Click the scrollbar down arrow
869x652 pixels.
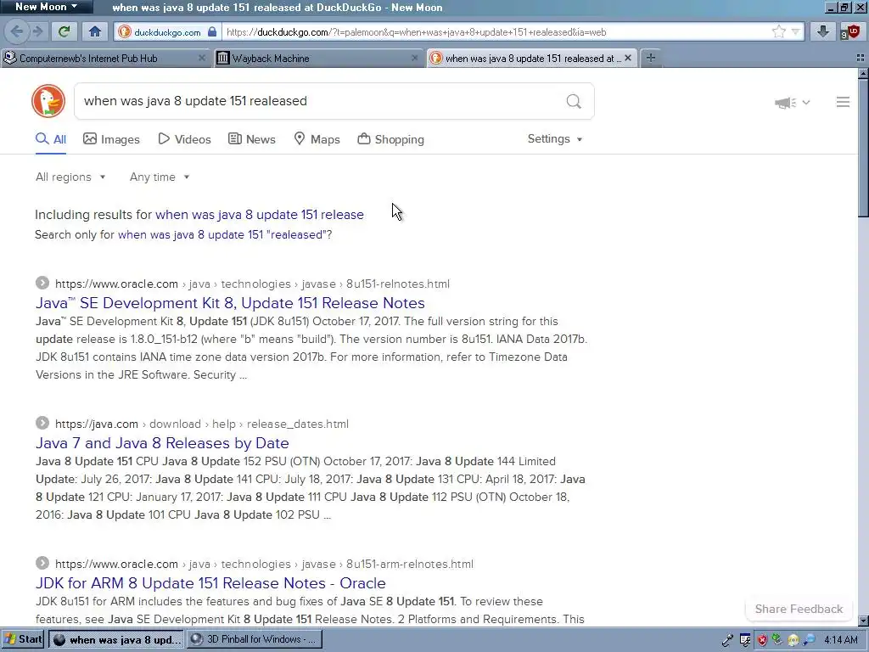coord(863,621)
